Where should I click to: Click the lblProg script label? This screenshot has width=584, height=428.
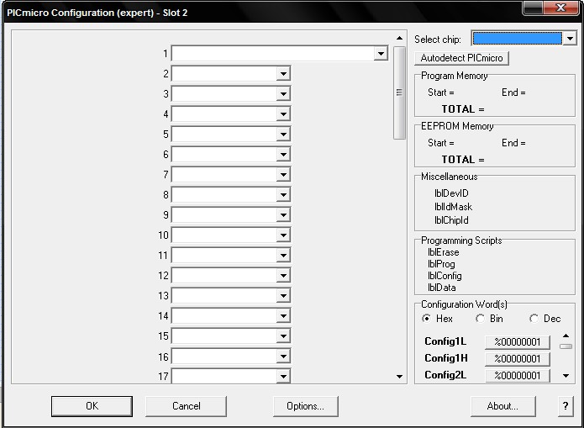point(441,264)
